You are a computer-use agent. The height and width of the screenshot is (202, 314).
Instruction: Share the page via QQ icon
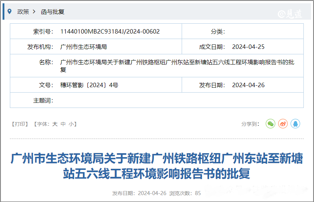(x=295, y=124)
